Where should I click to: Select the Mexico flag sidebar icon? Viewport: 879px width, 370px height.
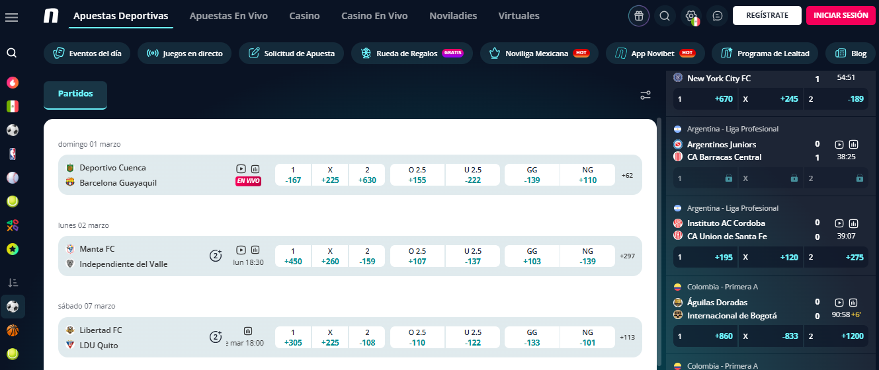coord(12,106)
